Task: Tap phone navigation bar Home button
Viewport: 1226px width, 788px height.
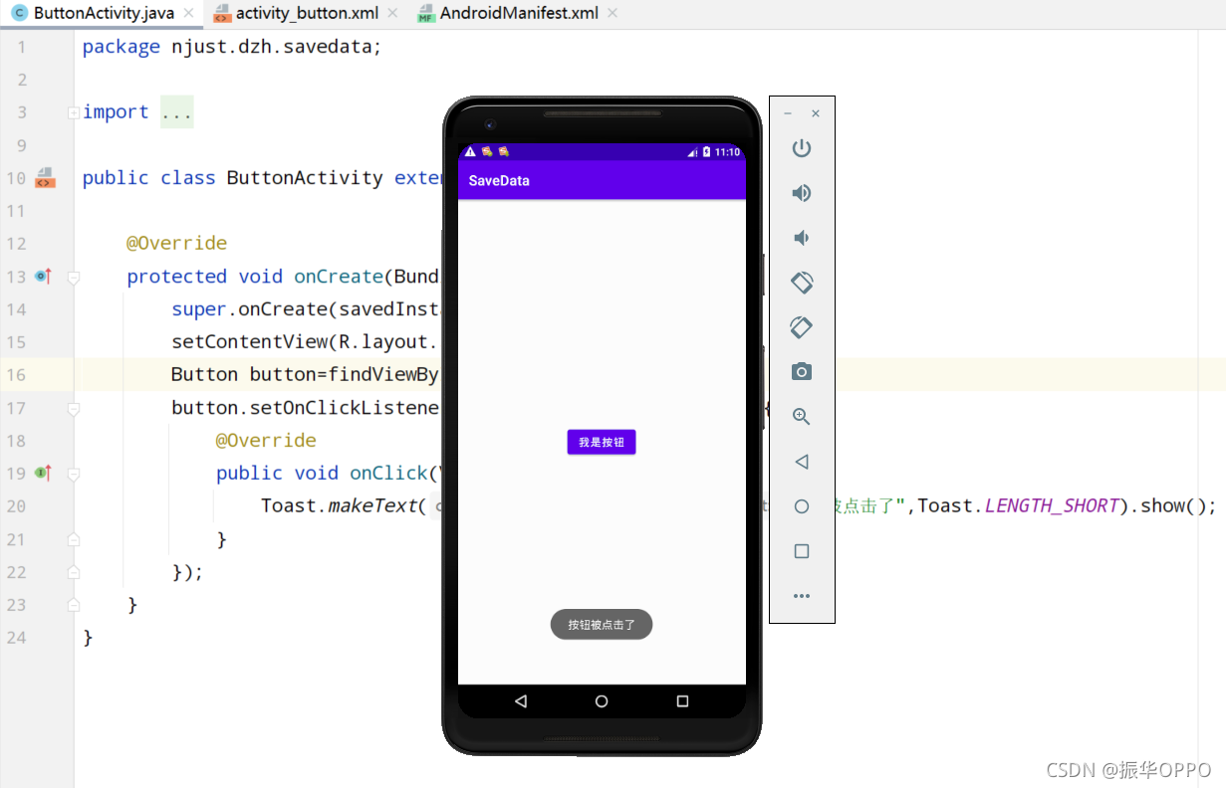Action: click(602, 701)
